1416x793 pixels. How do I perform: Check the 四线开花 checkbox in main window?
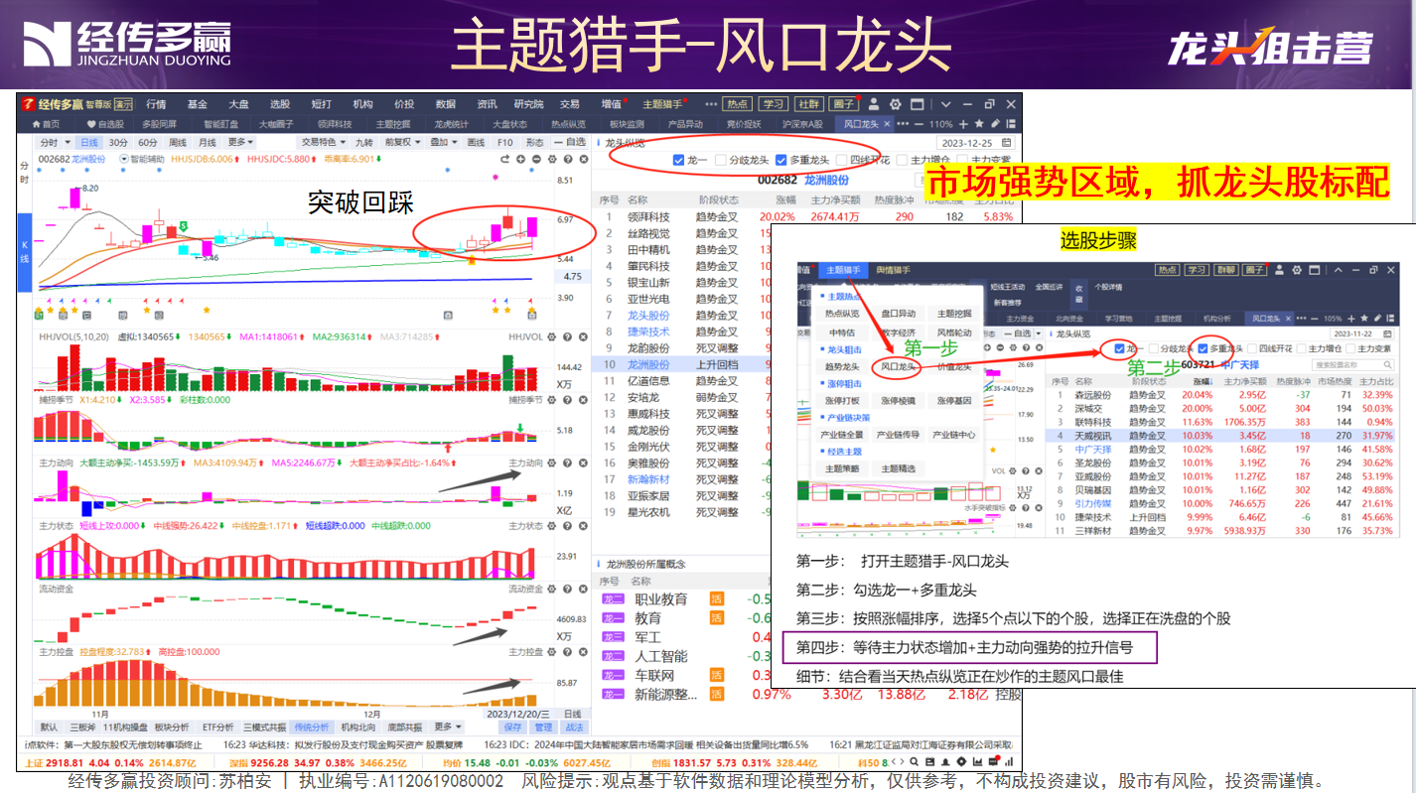[x=842, y=160]
